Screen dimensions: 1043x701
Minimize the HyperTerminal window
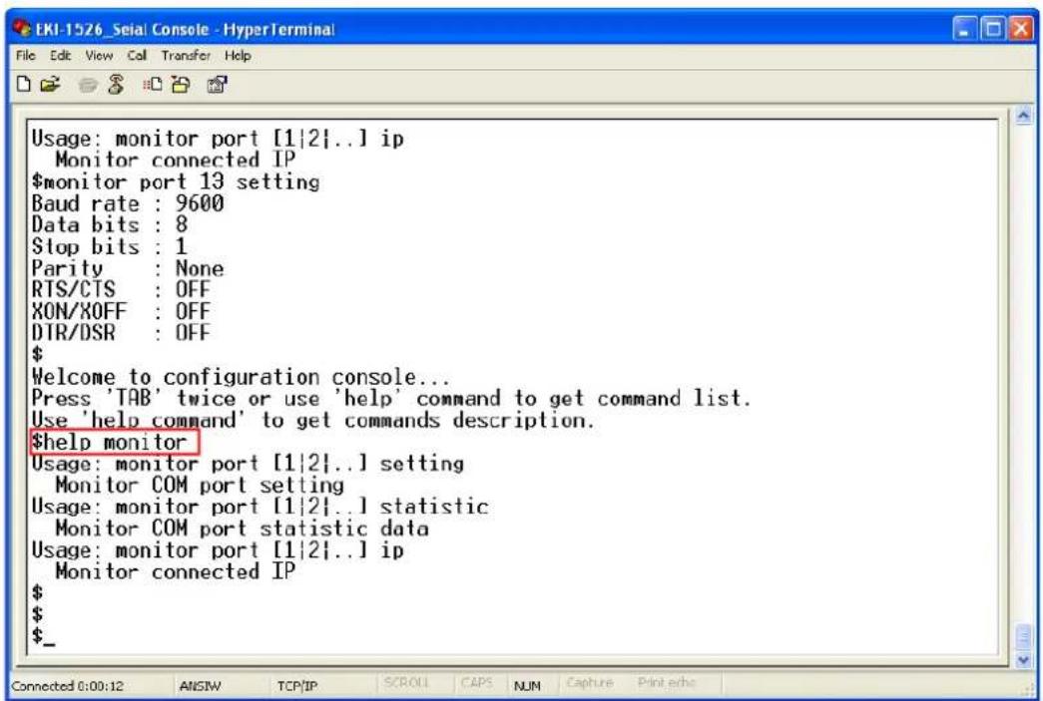[965, 29]
